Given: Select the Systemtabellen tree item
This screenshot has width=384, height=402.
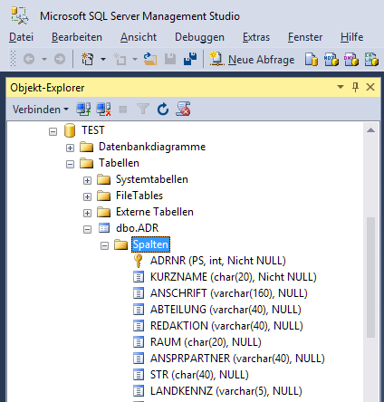Looking at the screenshot, I should tap(152, 179).
